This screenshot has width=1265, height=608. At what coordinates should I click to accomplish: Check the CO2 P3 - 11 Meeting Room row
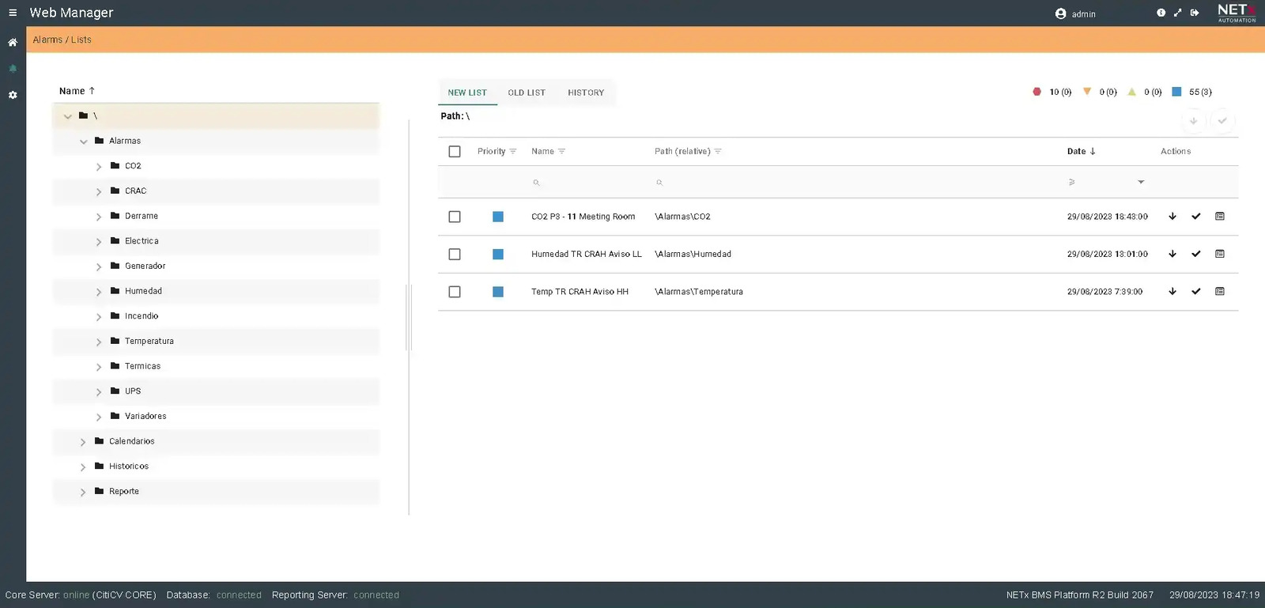tap(455, 217)
